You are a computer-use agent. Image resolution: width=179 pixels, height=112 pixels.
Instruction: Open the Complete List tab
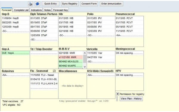(x=21, y=10)
